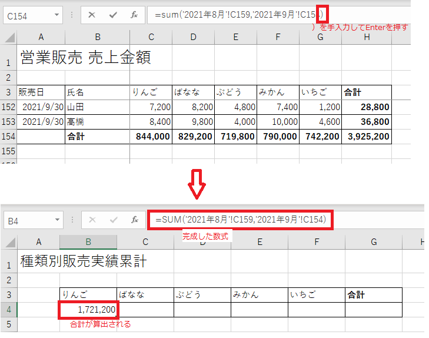
Task: Select cell containing total 3,925,200
Action: click(x=368, y=136)
